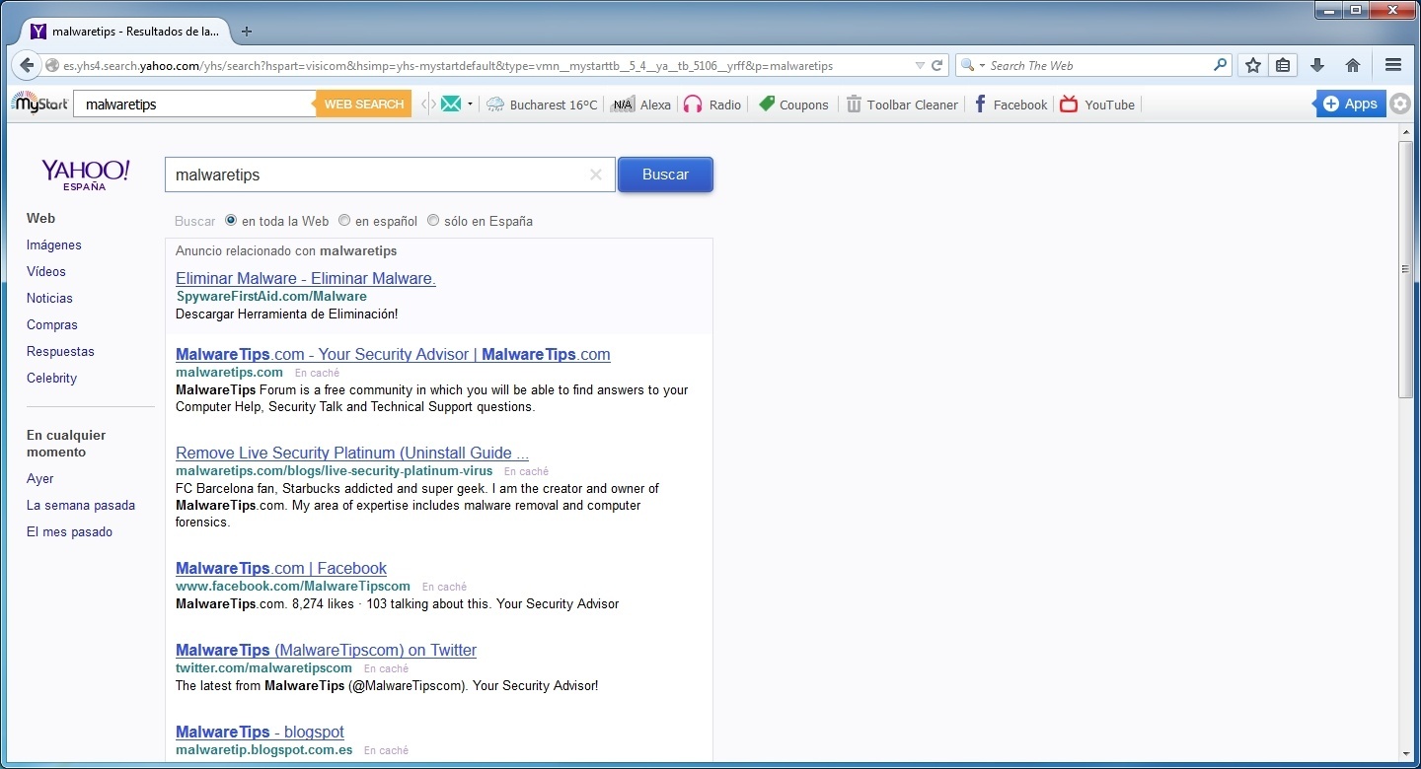Click the SpywareFirstAid.com/Malware ad URL
Image resolution: width=1421 pixels, height=769 pixels.
271,296
